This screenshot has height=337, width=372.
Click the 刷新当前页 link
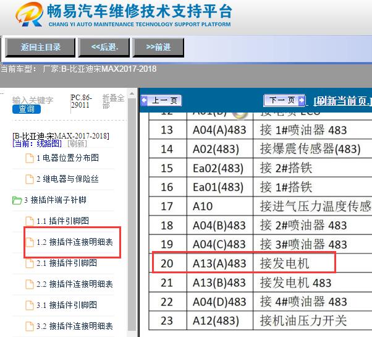(x=342, y=101)
